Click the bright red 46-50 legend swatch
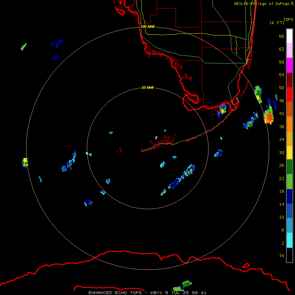This screenshot has height=295, width=295. (x=289, y=94)
